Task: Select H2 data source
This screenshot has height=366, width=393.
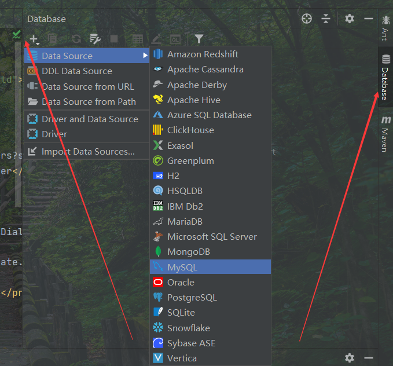Action: [210, 176]
